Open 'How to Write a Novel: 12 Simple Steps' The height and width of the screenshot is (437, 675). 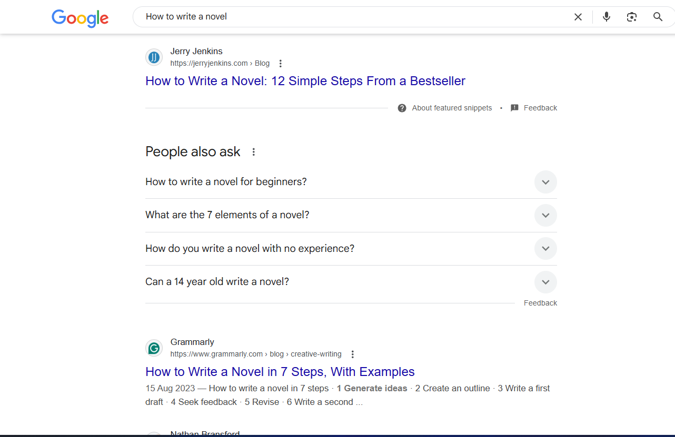[x=305, y=81]
